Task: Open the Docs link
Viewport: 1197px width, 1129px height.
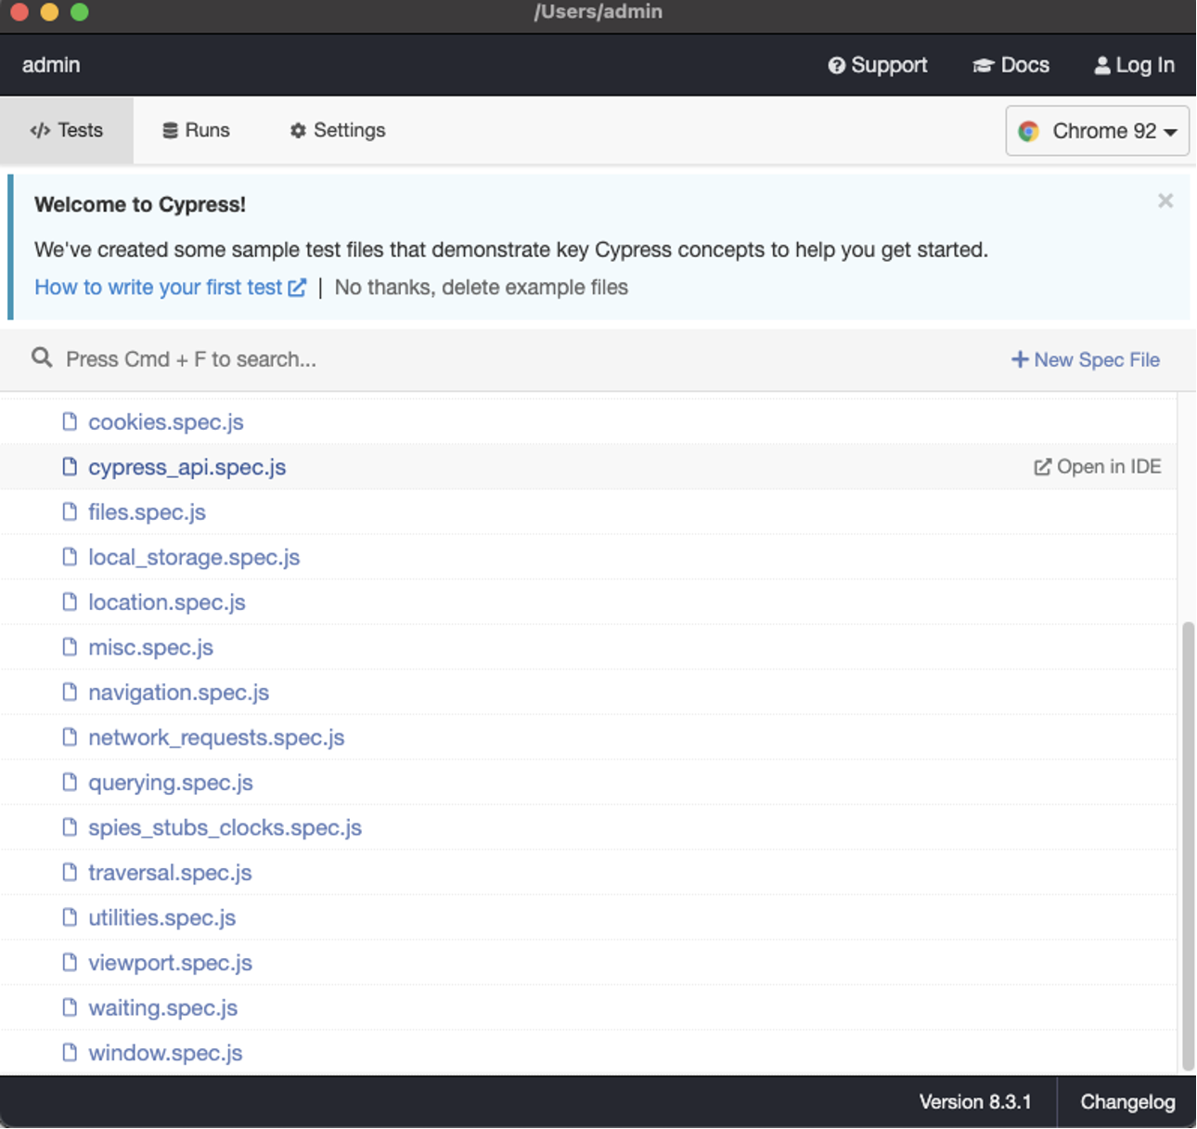Action: pos(1010,65)
